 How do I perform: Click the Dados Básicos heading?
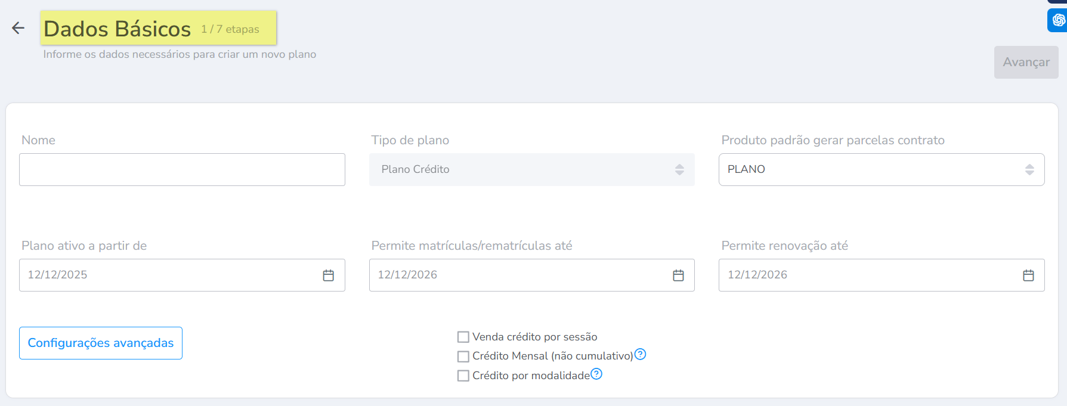pos(117,29)
